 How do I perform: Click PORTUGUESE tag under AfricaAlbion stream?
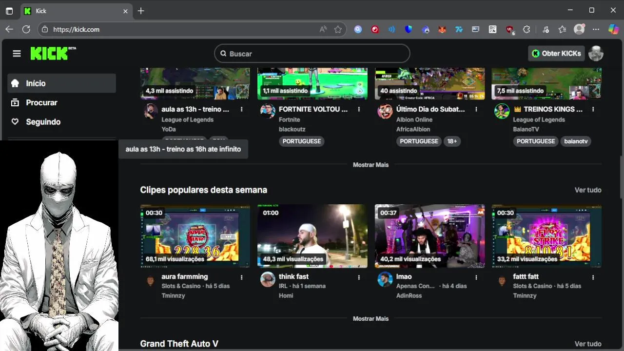(x=419, y=141)
